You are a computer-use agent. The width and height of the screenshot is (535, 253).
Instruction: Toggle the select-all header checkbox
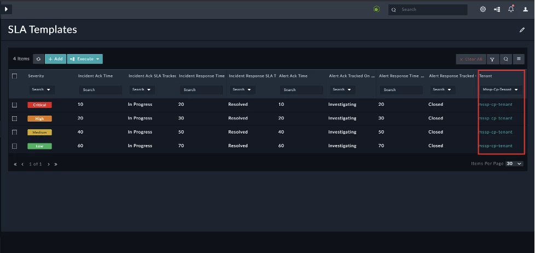(14, 76)
